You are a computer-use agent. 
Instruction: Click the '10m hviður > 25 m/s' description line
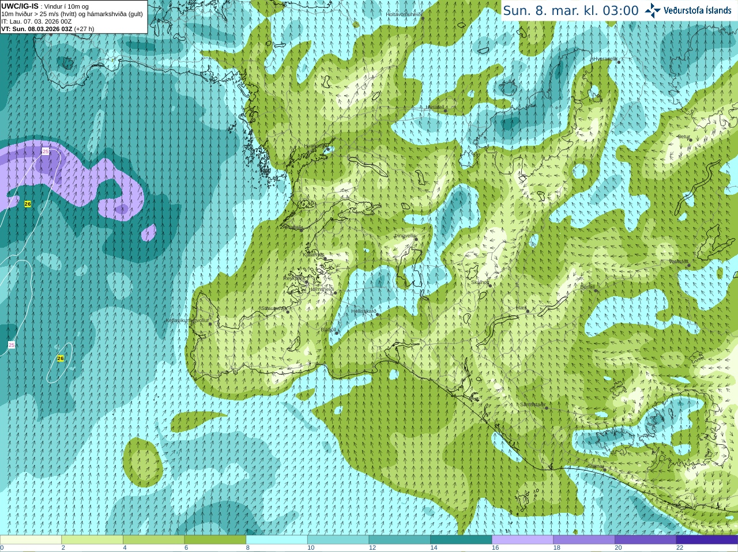click(x=72, y=14)
